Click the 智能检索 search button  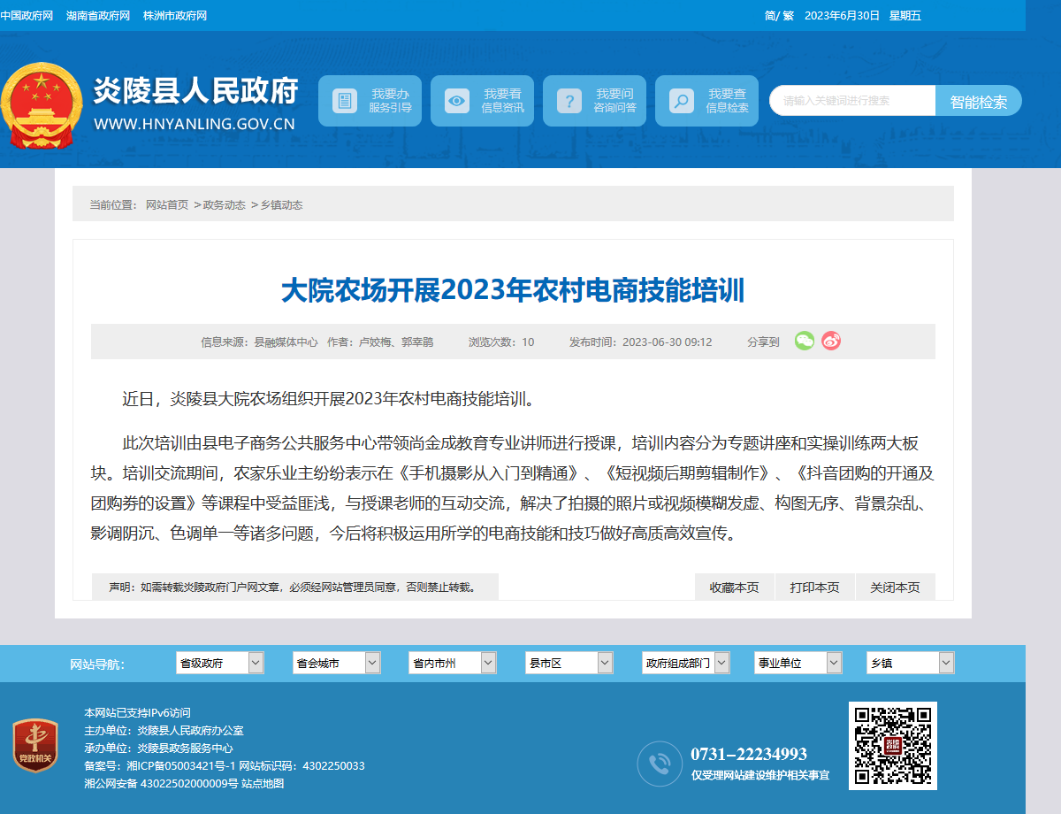(x=979, y=101)
